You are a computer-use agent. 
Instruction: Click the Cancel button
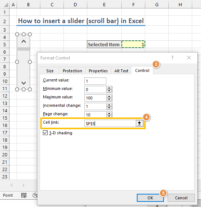pyautogui.click(x=181, y=198)
